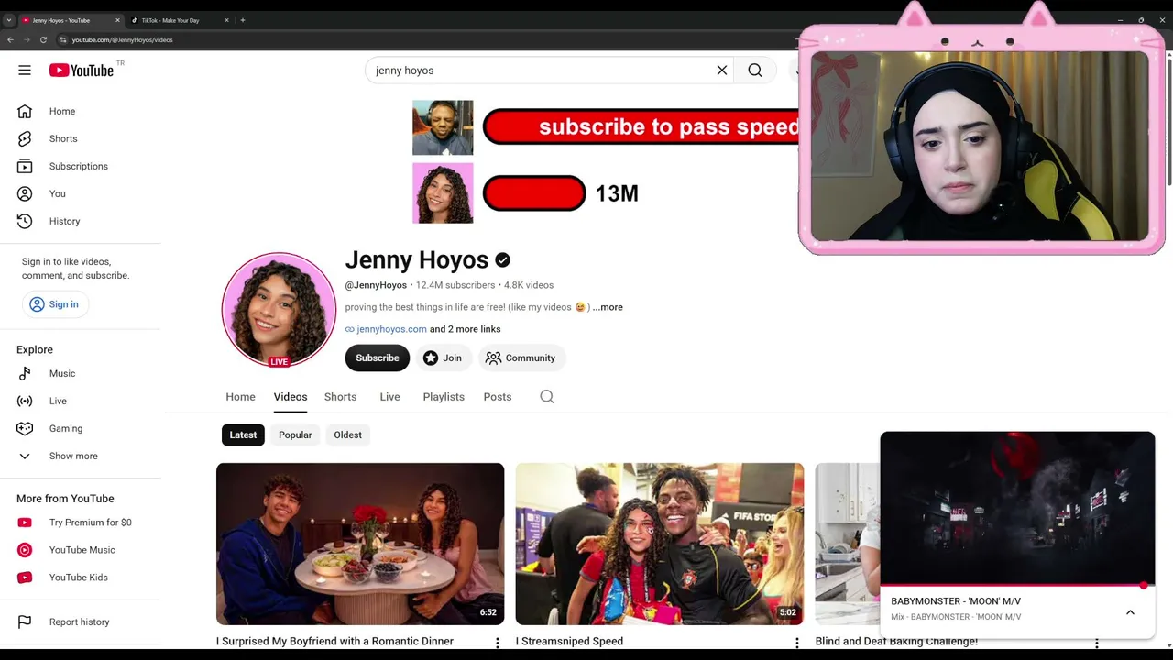This screenshot has height=660, width=1173.
Task: Open the channel Community button
Action: click(x=521, y=357)
